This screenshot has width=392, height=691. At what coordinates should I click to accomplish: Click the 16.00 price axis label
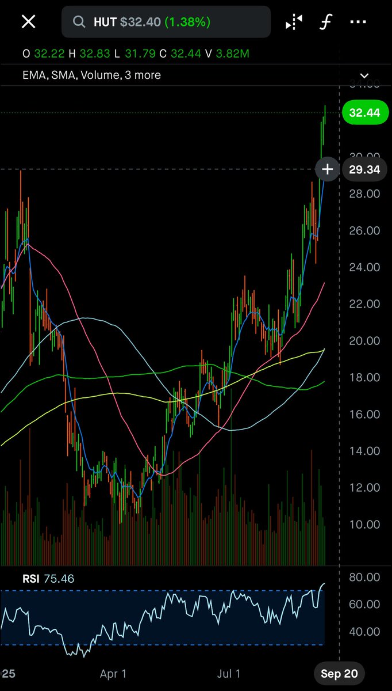pos(364,415)
